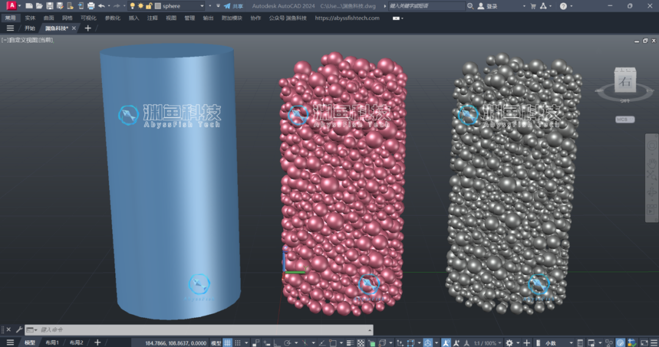Click the coordinates readout 184.7866, 108.8637
Screen dimensions: 659x347
(x=176, y=343)
